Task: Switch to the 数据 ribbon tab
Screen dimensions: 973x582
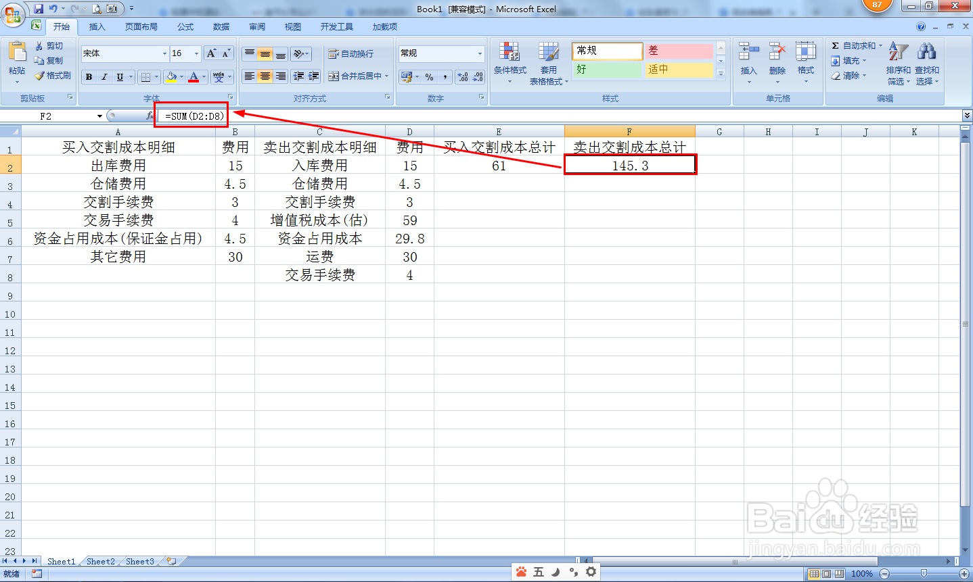Action: (x=221, y=26)
